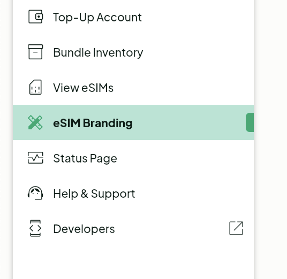Click the code brackets Developers icon
287x279 pixels.
(35, 228)
